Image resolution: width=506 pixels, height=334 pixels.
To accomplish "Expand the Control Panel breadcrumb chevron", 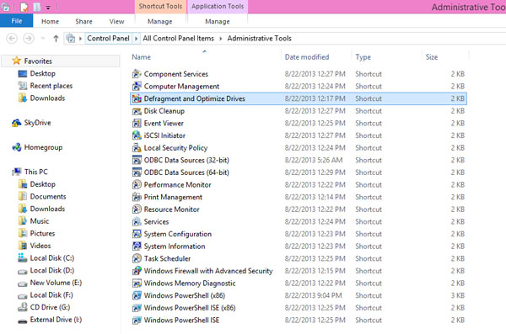I will pos(136,39).
